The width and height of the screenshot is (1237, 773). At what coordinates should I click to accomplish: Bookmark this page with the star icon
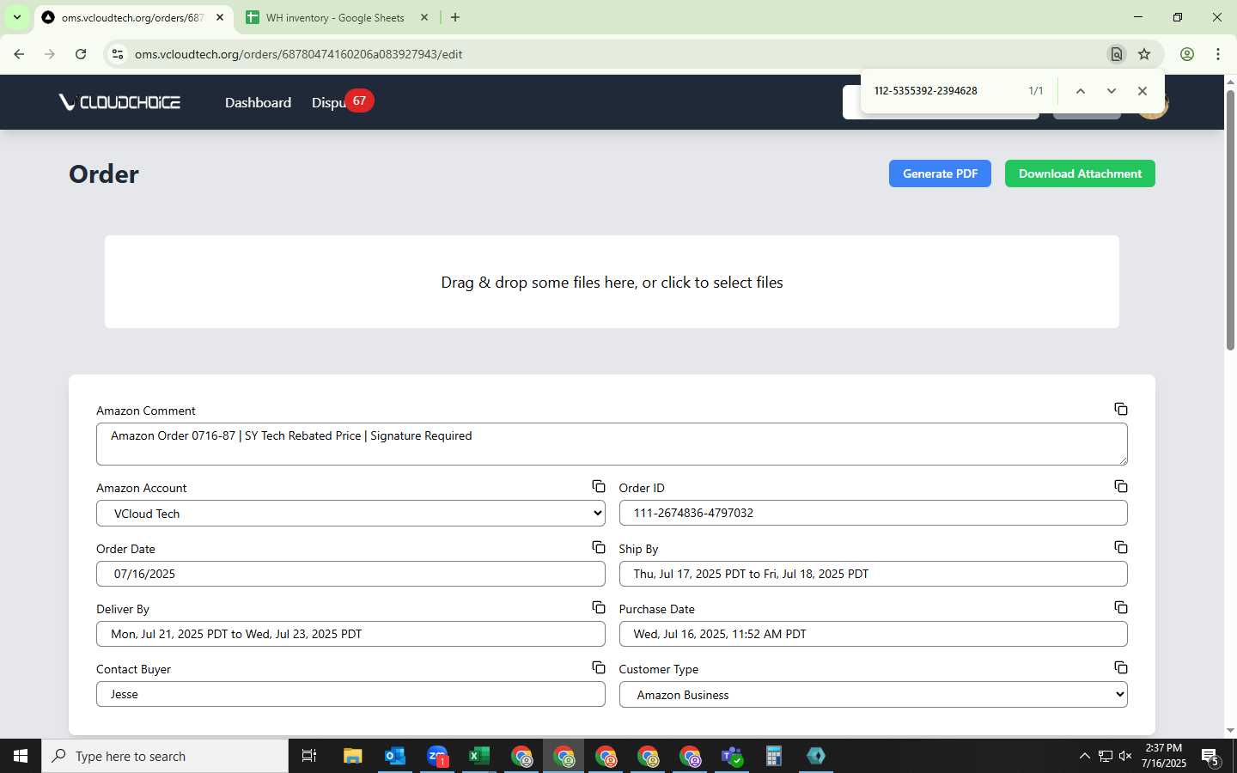click(x=1144, y=54)
